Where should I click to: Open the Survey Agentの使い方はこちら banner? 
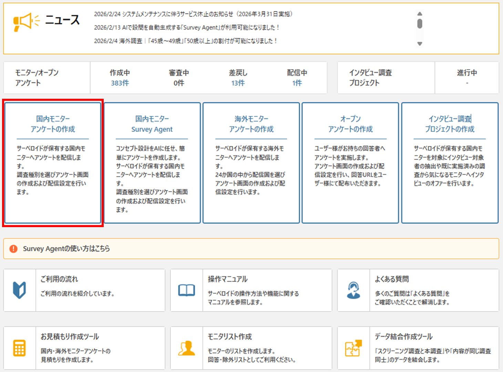(66, 248)
